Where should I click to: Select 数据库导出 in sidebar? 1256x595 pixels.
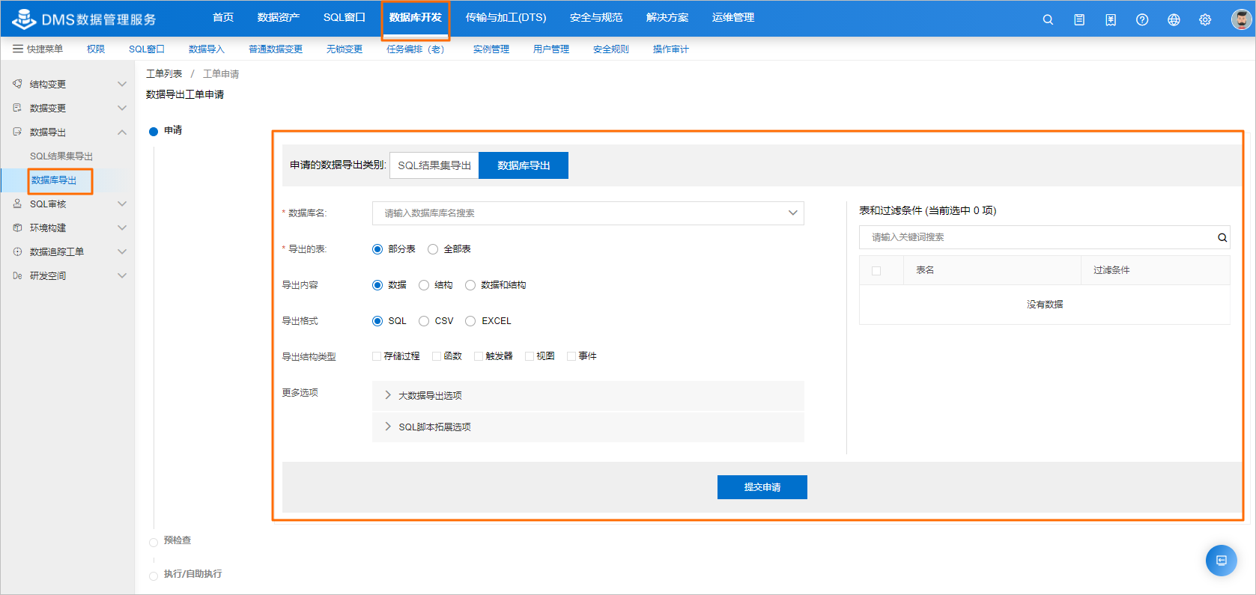tap(54, 180)
